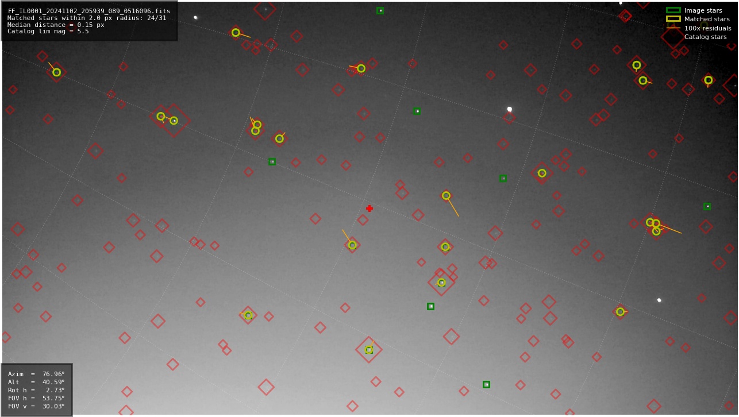Select the 'Matched stars' legend label

(707, 19)
